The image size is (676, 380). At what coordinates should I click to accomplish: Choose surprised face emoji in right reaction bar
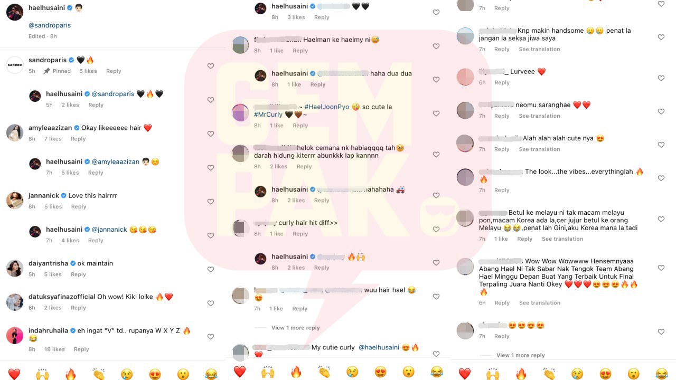coord(633,374)
